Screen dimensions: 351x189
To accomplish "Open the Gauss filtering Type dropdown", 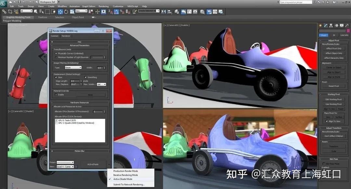I will tap(72, 67).
